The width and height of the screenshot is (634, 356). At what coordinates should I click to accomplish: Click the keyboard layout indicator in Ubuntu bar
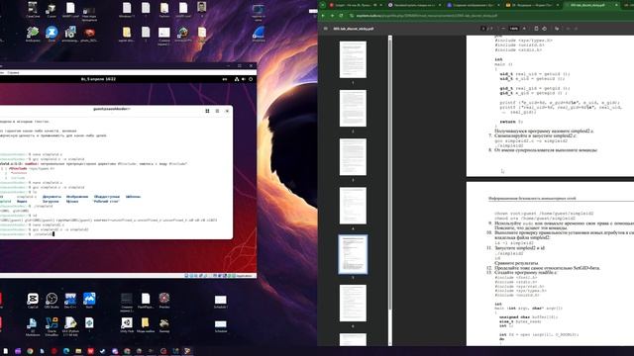(x=225, y=79)
